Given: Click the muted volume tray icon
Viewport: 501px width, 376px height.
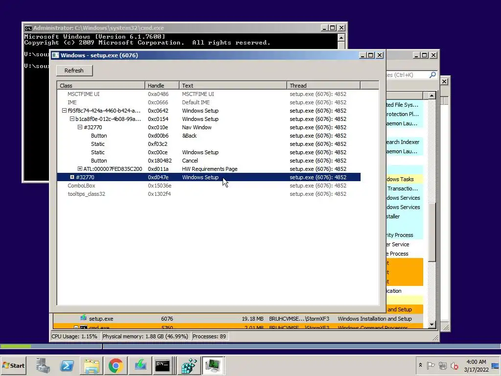Looking at the screenshot, I should click(x=454, y=365).
